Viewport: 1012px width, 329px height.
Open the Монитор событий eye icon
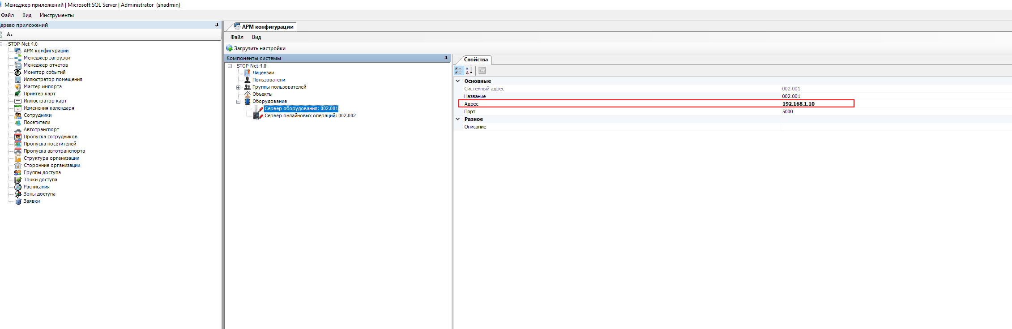(x=18, y=73)
